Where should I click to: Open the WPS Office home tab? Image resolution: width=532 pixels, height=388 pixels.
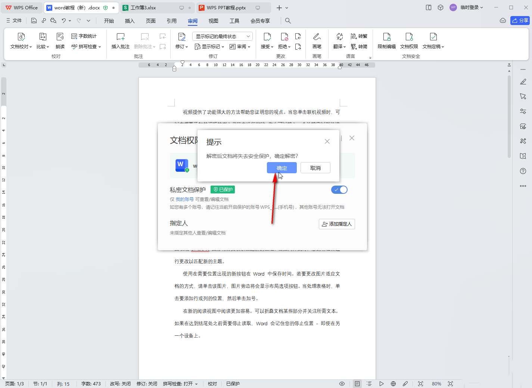(x=22, y=7)
